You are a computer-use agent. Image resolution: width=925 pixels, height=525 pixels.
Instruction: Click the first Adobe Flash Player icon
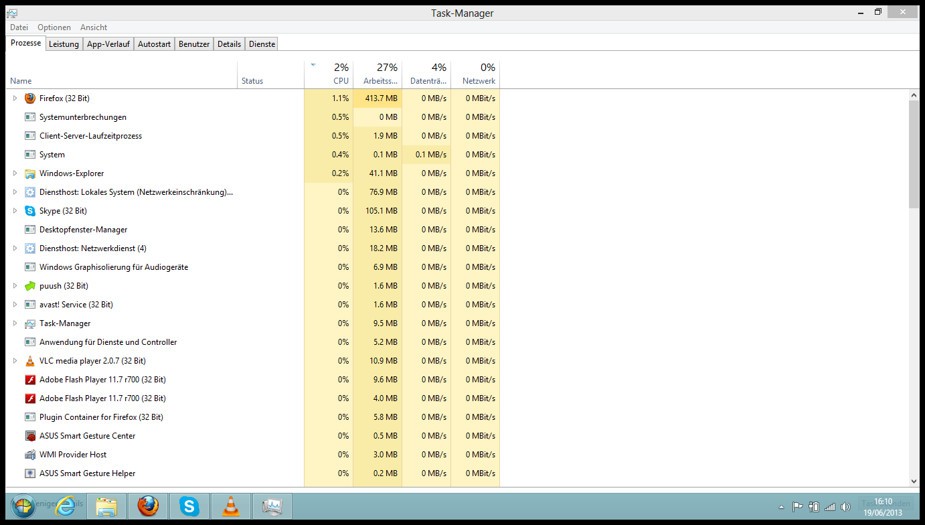(29, 380)
